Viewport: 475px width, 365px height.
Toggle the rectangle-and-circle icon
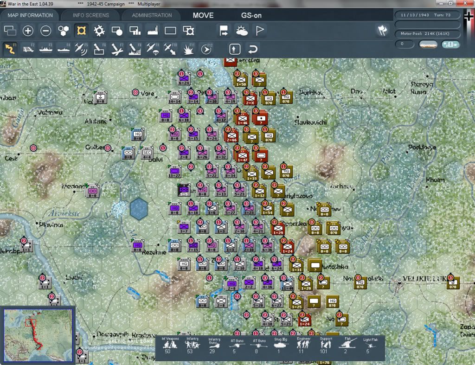[117, 31]
